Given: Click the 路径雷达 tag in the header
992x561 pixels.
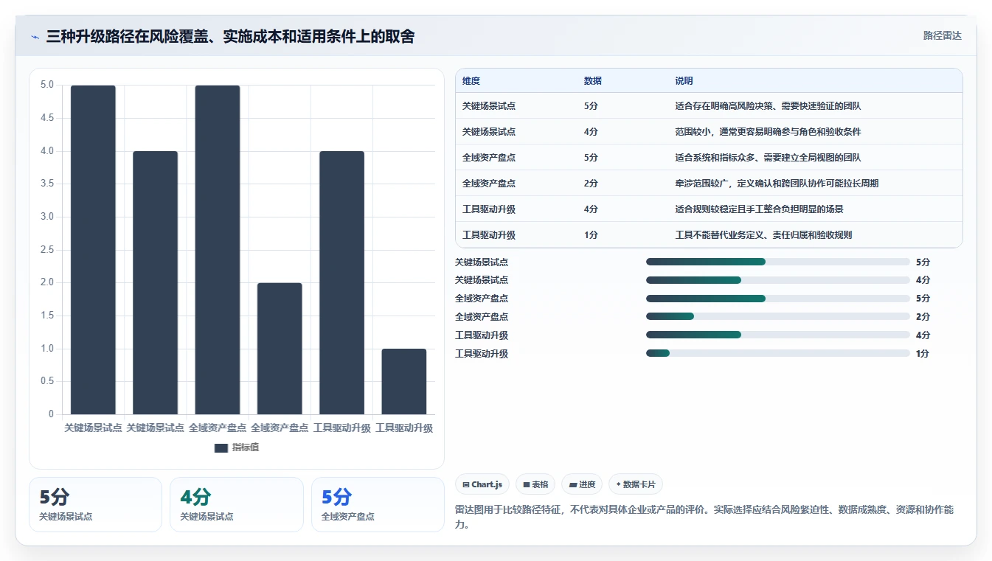Looking at the screenshot, I should (x=942, y=35).
